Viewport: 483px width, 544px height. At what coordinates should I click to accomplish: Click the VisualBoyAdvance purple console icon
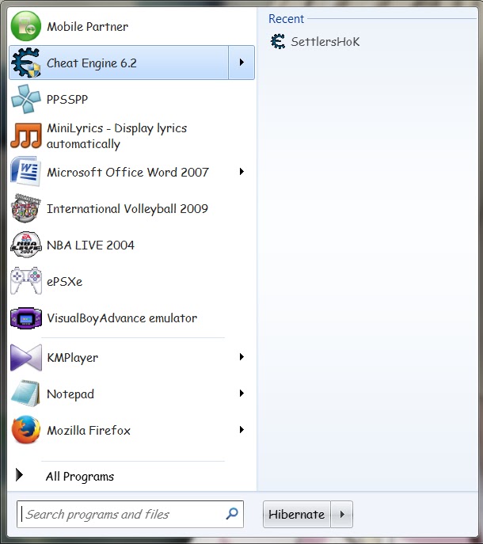(x=26, y=318)
